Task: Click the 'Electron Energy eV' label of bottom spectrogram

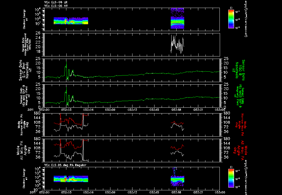Action: [25, 178]
